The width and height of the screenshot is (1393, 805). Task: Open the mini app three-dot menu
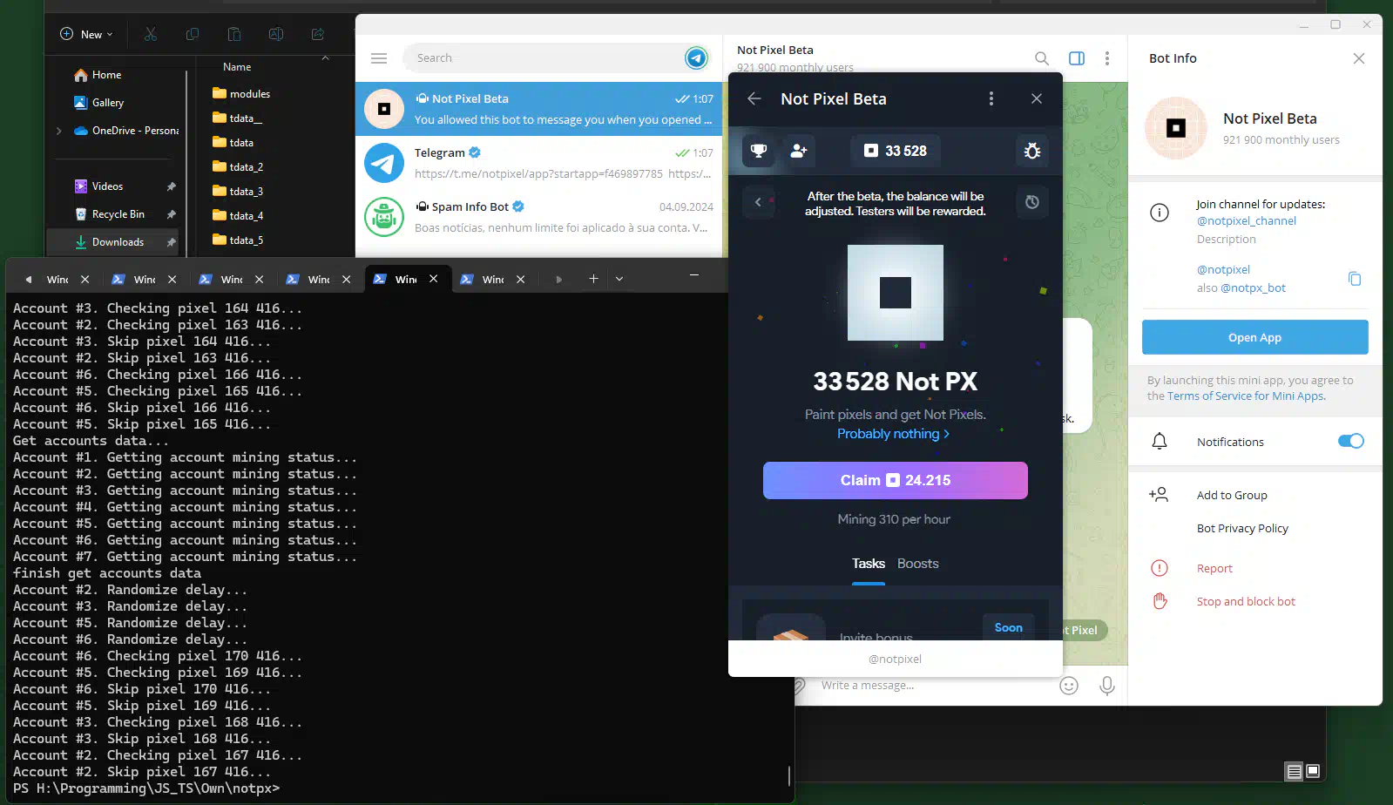[x=991, y=98]
